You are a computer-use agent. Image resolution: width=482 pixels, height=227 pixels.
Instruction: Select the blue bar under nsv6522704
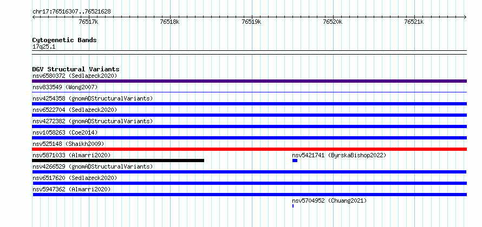point(249,115)
